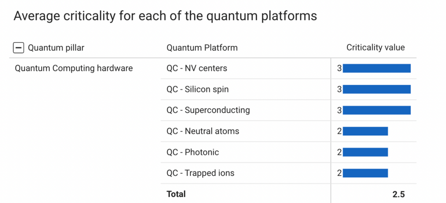
Task: Click the Photonic criticality bar
Action: click(365, 152)
